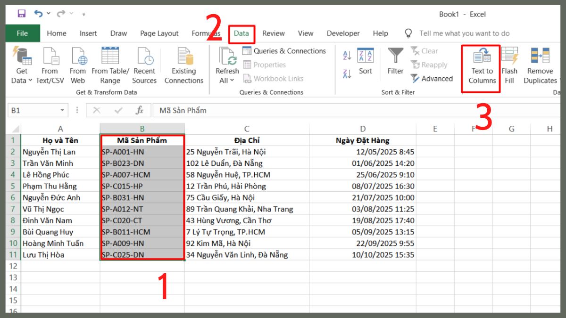Switch to the Formulas ribbon tab
Screen dimensions: 566x318
tap(206, 33)
